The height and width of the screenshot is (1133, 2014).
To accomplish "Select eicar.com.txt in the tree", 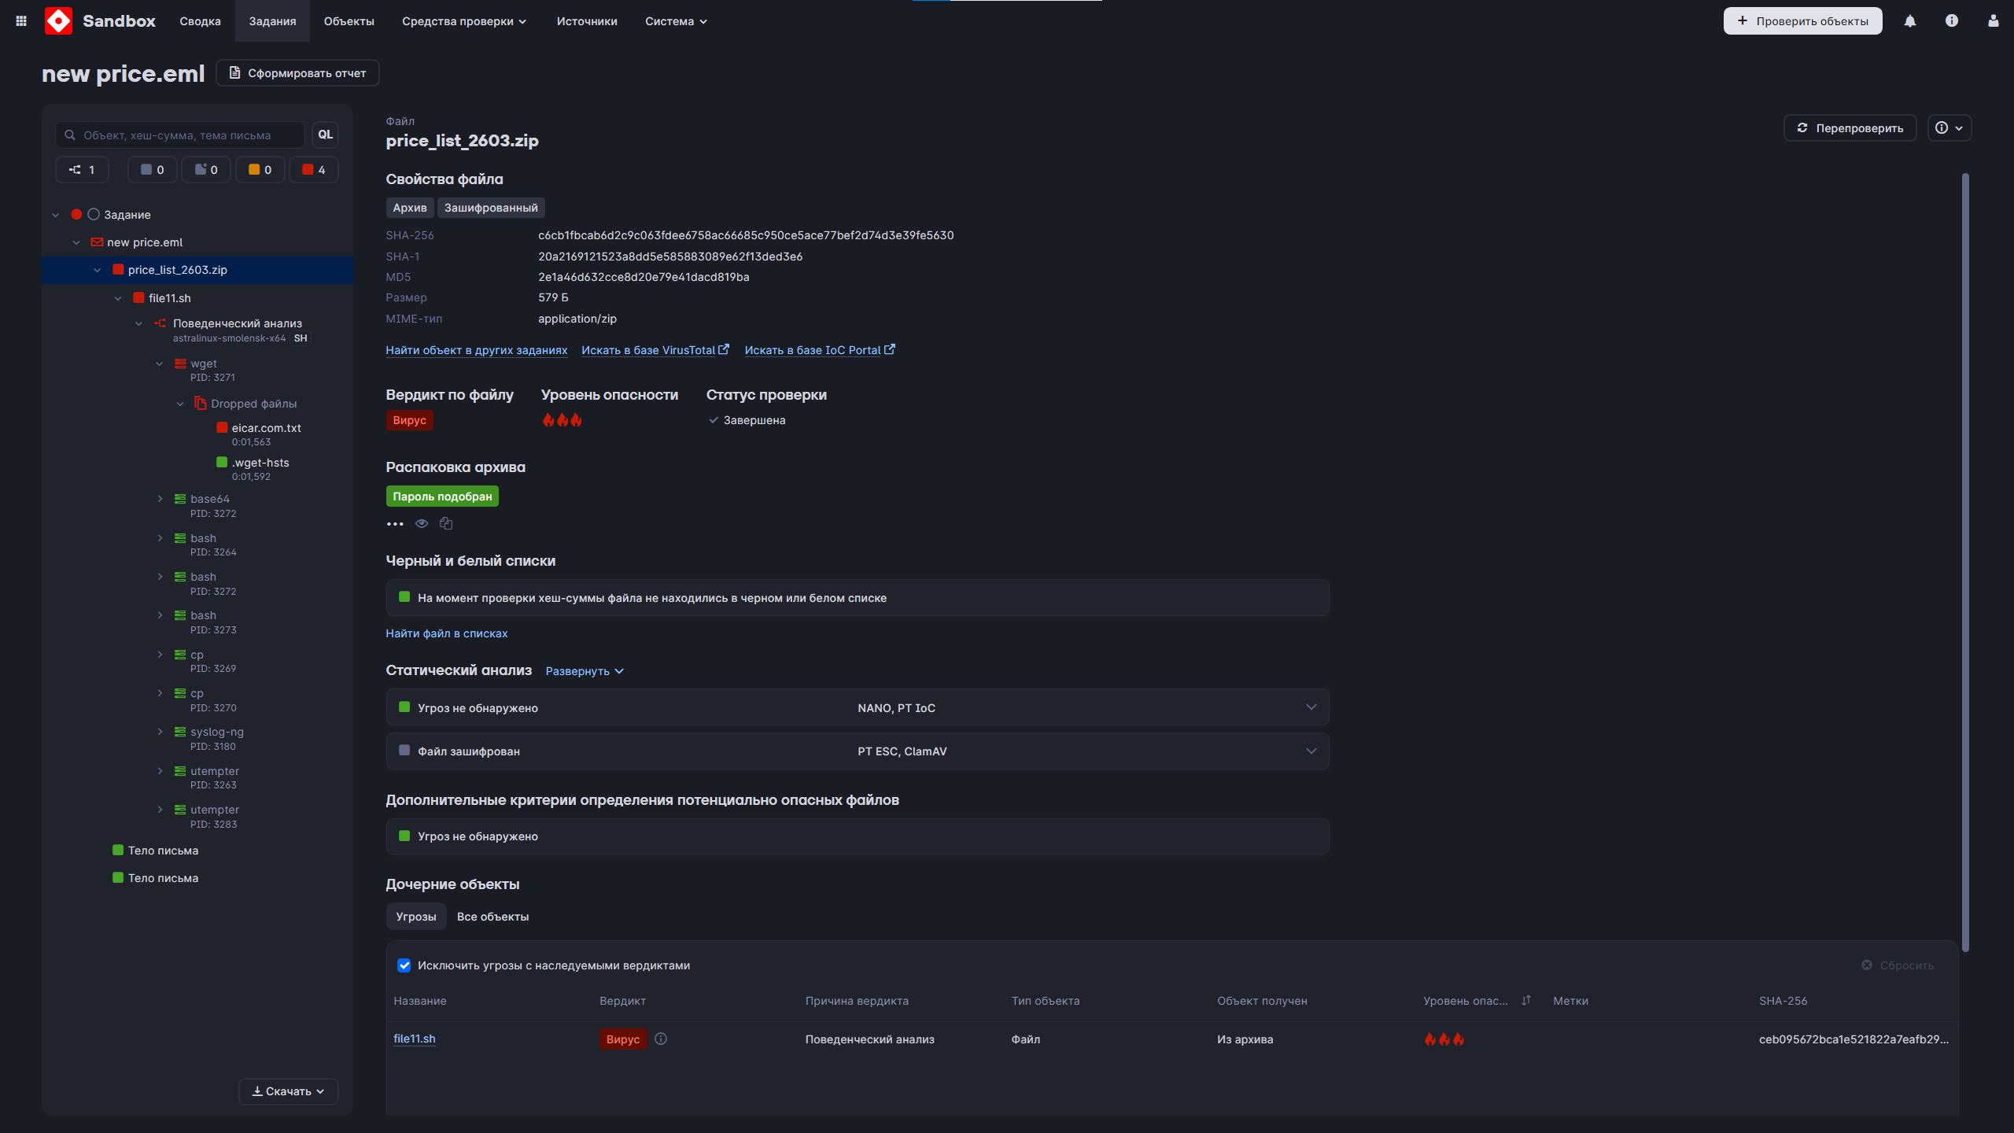I will (266, 428).
